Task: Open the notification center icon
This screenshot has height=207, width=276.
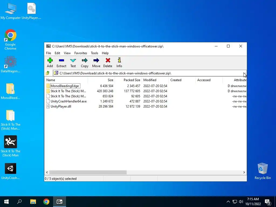Action: click(268, 202)
